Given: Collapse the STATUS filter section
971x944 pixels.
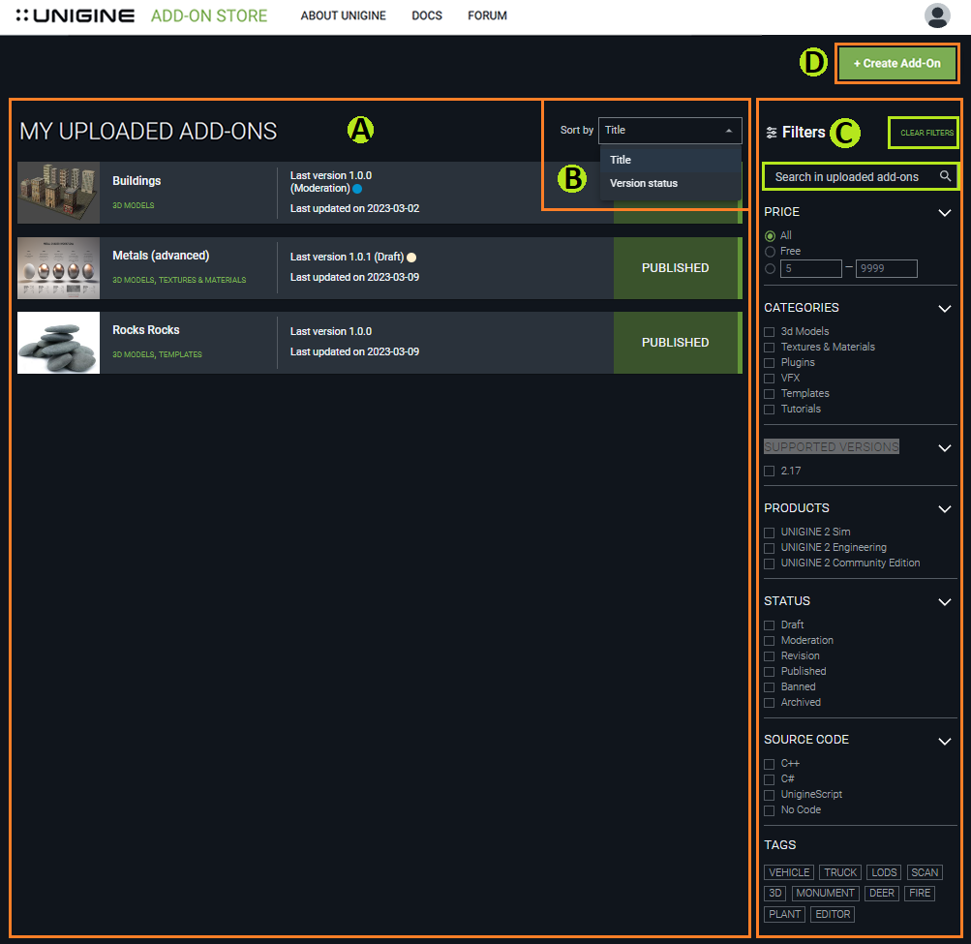Looking at the screenshot, I should (944, 602).
